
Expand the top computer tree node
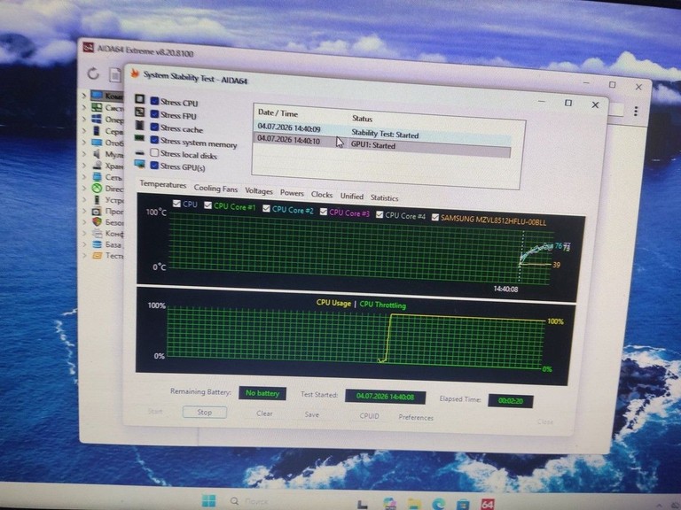[84, 95]
